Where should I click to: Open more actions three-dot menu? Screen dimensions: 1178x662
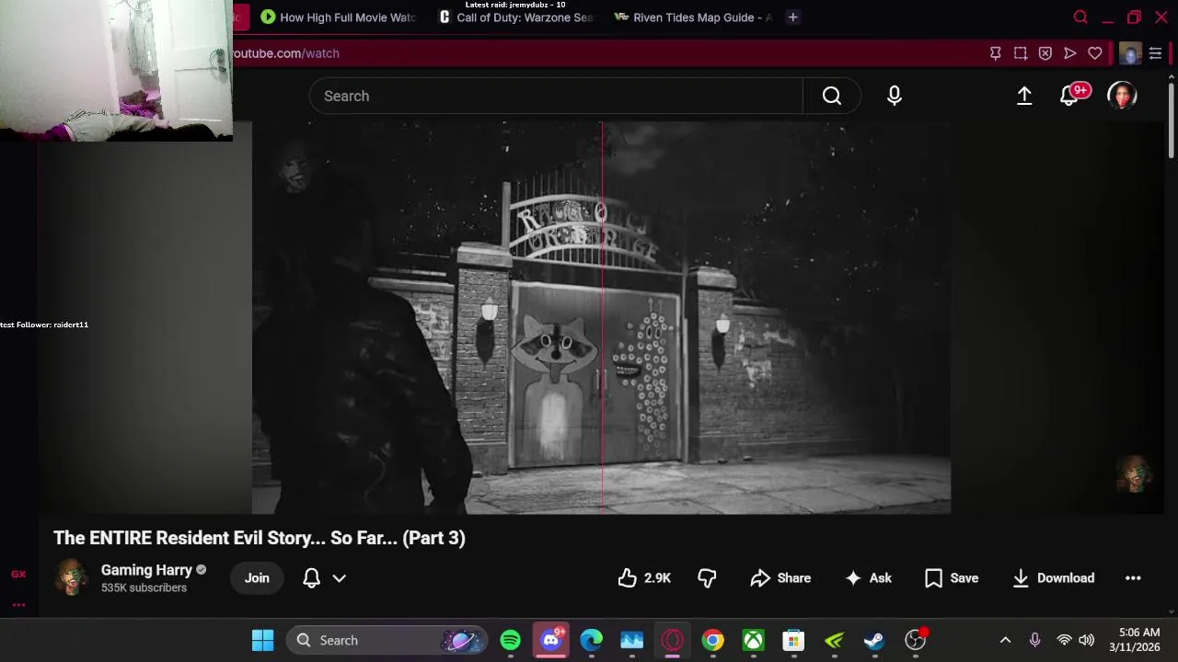[x=1133, y=577]
